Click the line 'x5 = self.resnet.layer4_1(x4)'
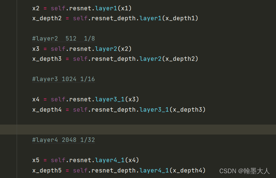Screen dimensions: 276x178 tap(85, 160)
